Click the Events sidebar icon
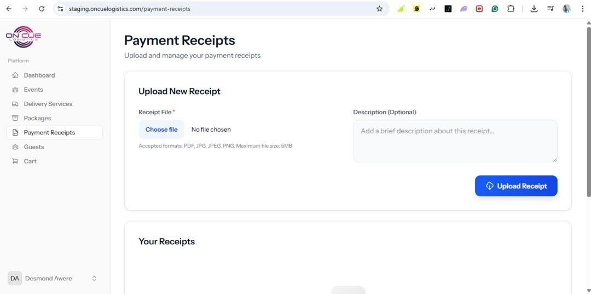 pyautogui.click(x=15, y=90)
